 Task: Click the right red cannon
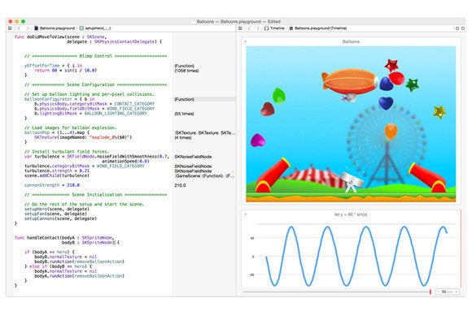click(428, 178)
